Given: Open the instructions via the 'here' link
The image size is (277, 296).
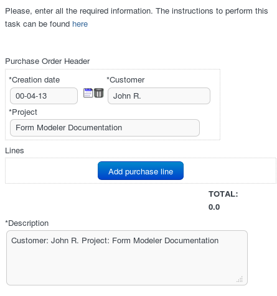Looking at the screenshot, I should point(80,24).
